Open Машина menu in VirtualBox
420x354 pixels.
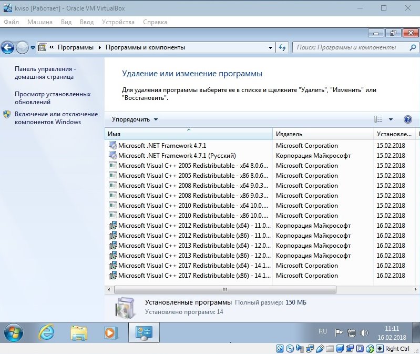[x=40, y=22]
